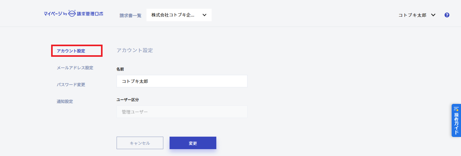Open the 請求書一覧 link
Image resolution: width=461 pixels, height=156 pixels.
pos(130,16)
